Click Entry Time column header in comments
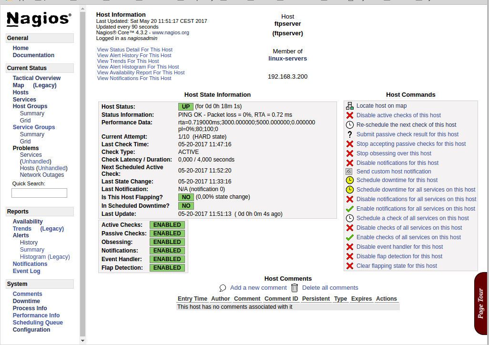This screenshot has height=345, width=489. pyautogui.click(x=193, y=298)
